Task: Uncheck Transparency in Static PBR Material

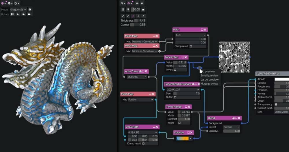Action: click(x=276, y=104)
